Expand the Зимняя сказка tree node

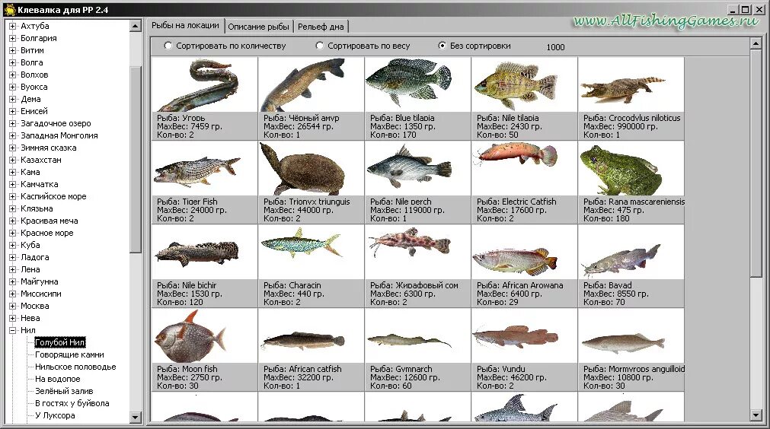[13, 148]
